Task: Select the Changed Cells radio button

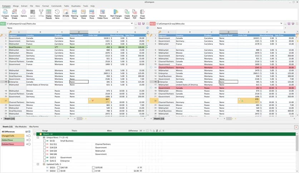Action: (x=29, y=136)
